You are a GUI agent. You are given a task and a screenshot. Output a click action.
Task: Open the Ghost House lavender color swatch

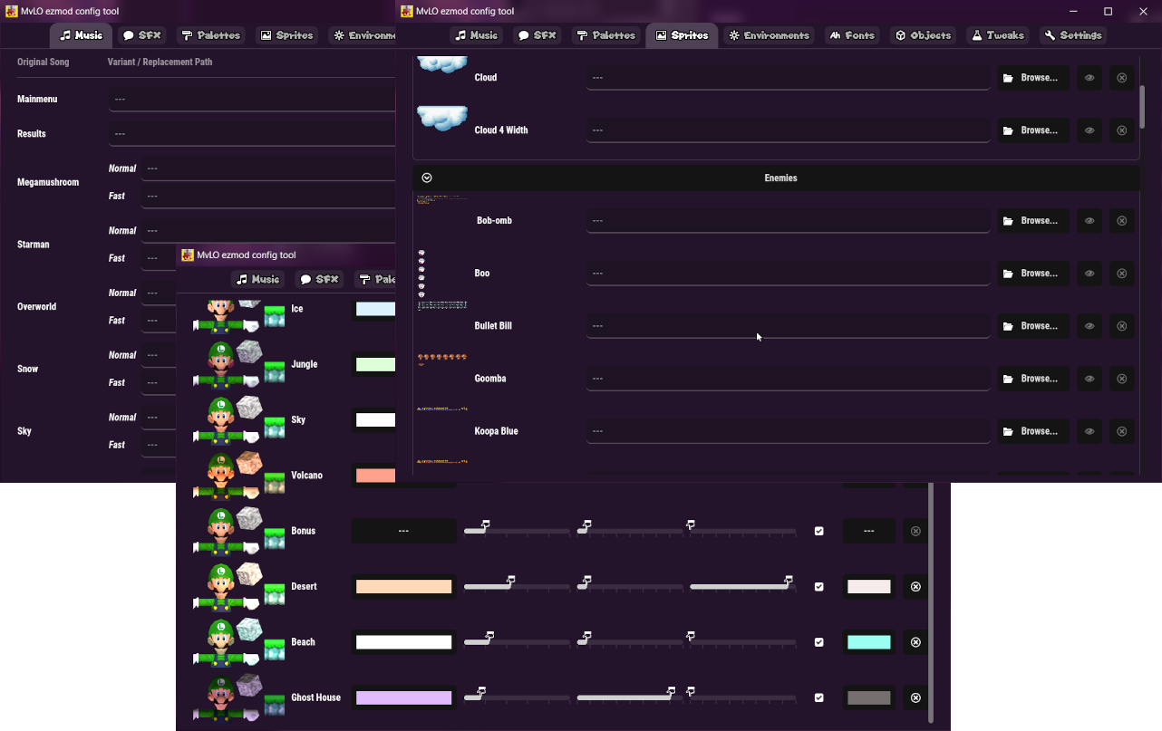(403, 697)
